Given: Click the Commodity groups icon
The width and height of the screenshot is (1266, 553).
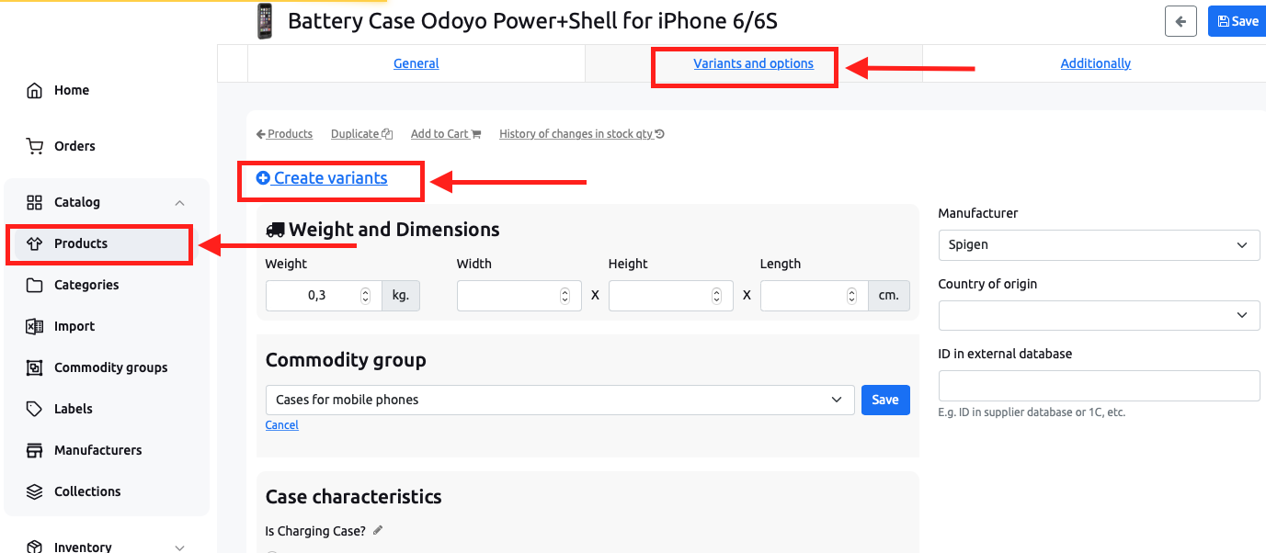Looking at the screenshot, I should (34, 367).
